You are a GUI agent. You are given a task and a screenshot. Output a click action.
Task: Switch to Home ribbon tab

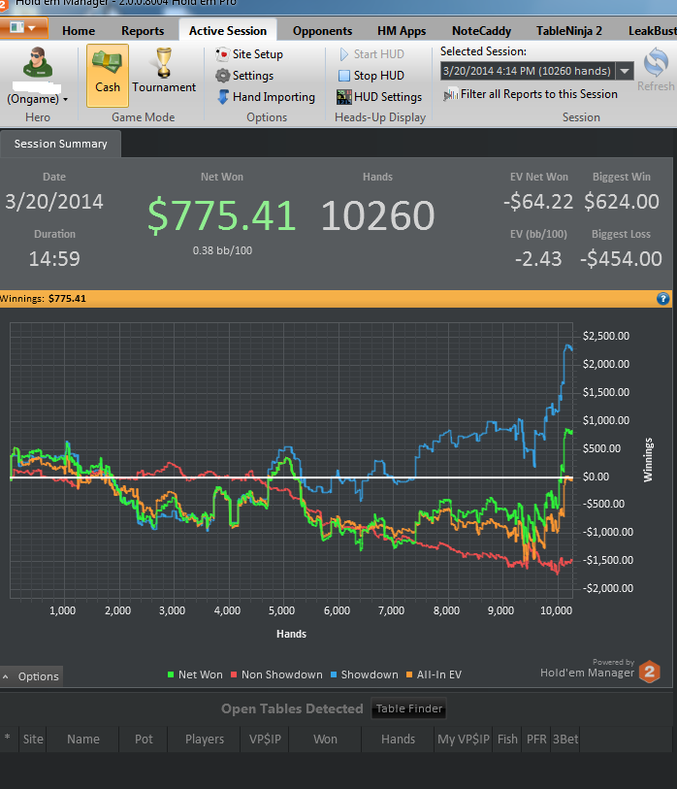pos(79,31)
